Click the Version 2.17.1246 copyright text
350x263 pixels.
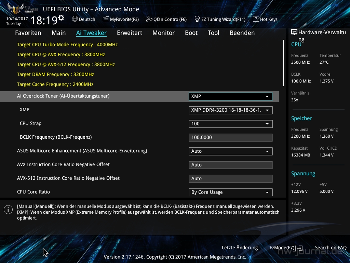[x=175, y=257]
